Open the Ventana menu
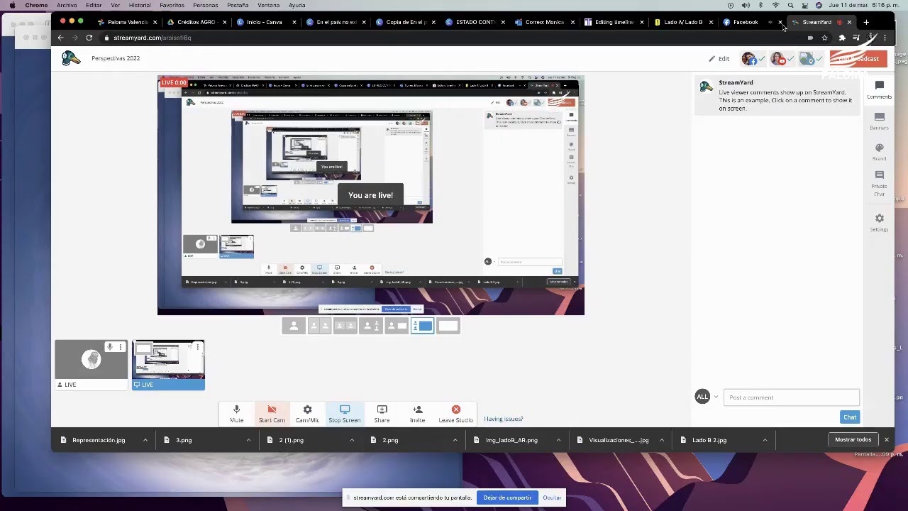908x511 pixels. click(x=269, y=5)
